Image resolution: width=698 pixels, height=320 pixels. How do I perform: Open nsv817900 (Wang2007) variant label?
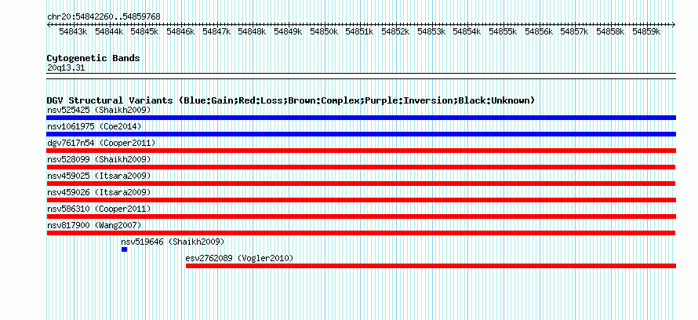[94, 225]
